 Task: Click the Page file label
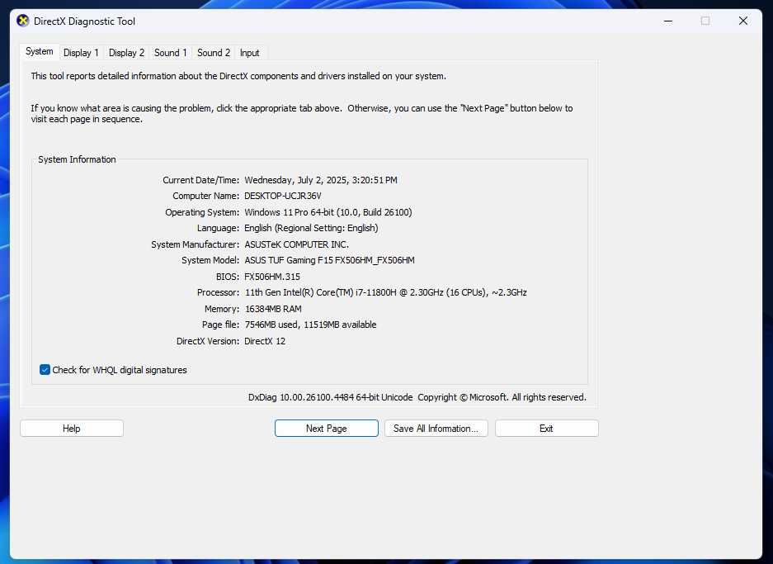[220, 325]
